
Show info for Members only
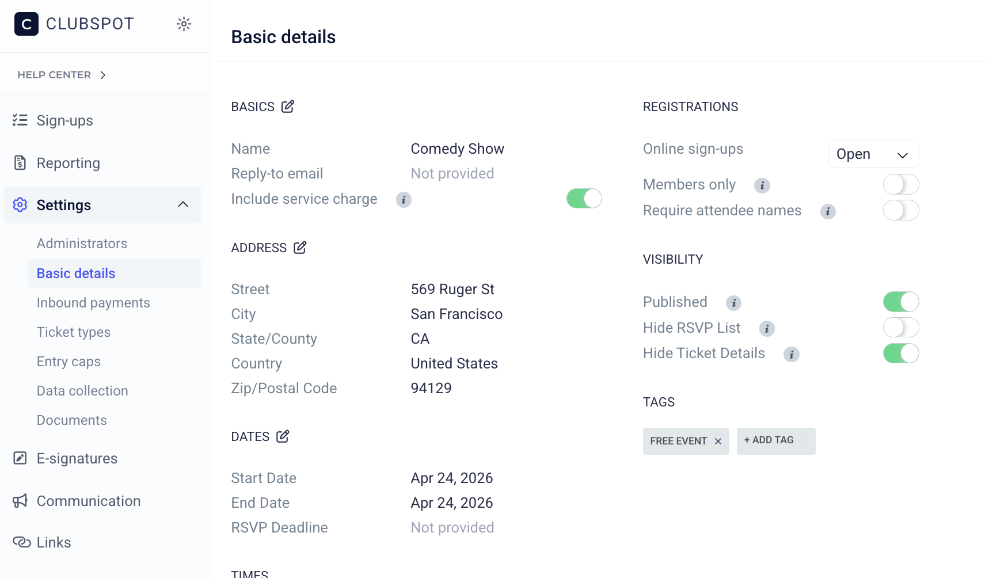click(762, 185)
